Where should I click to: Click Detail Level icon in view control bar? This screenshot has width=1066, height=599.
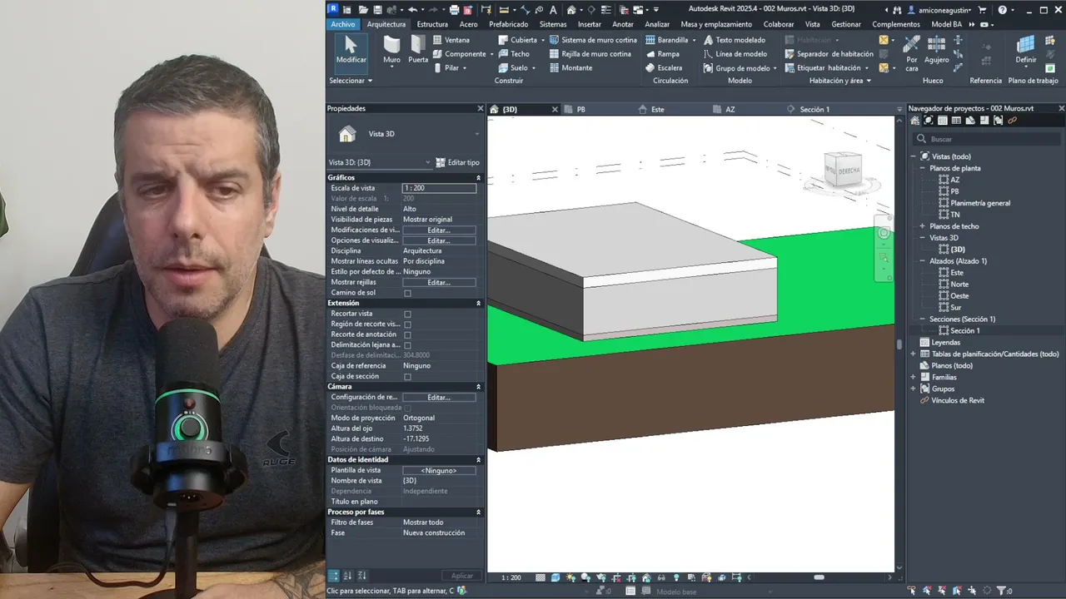[541, 577]
